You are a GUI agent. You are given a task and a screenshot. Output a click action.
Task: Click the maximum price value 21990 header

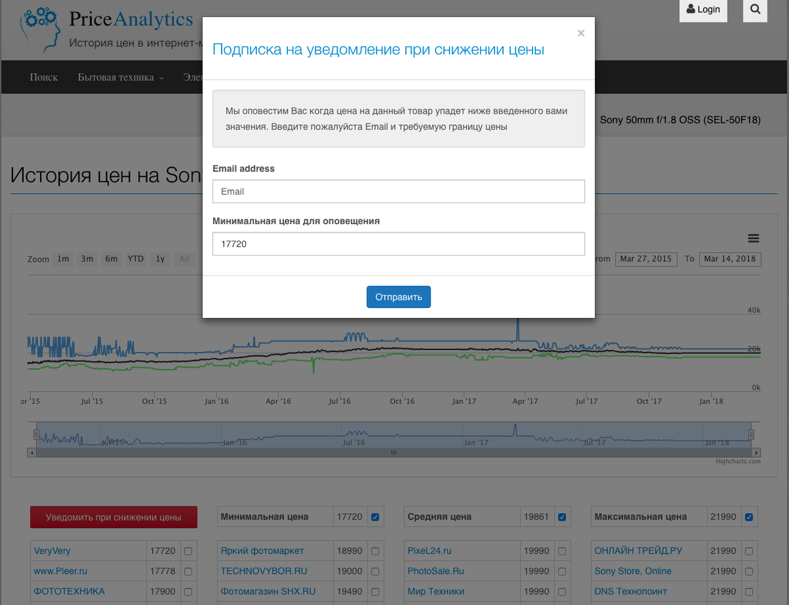point(723,517)
